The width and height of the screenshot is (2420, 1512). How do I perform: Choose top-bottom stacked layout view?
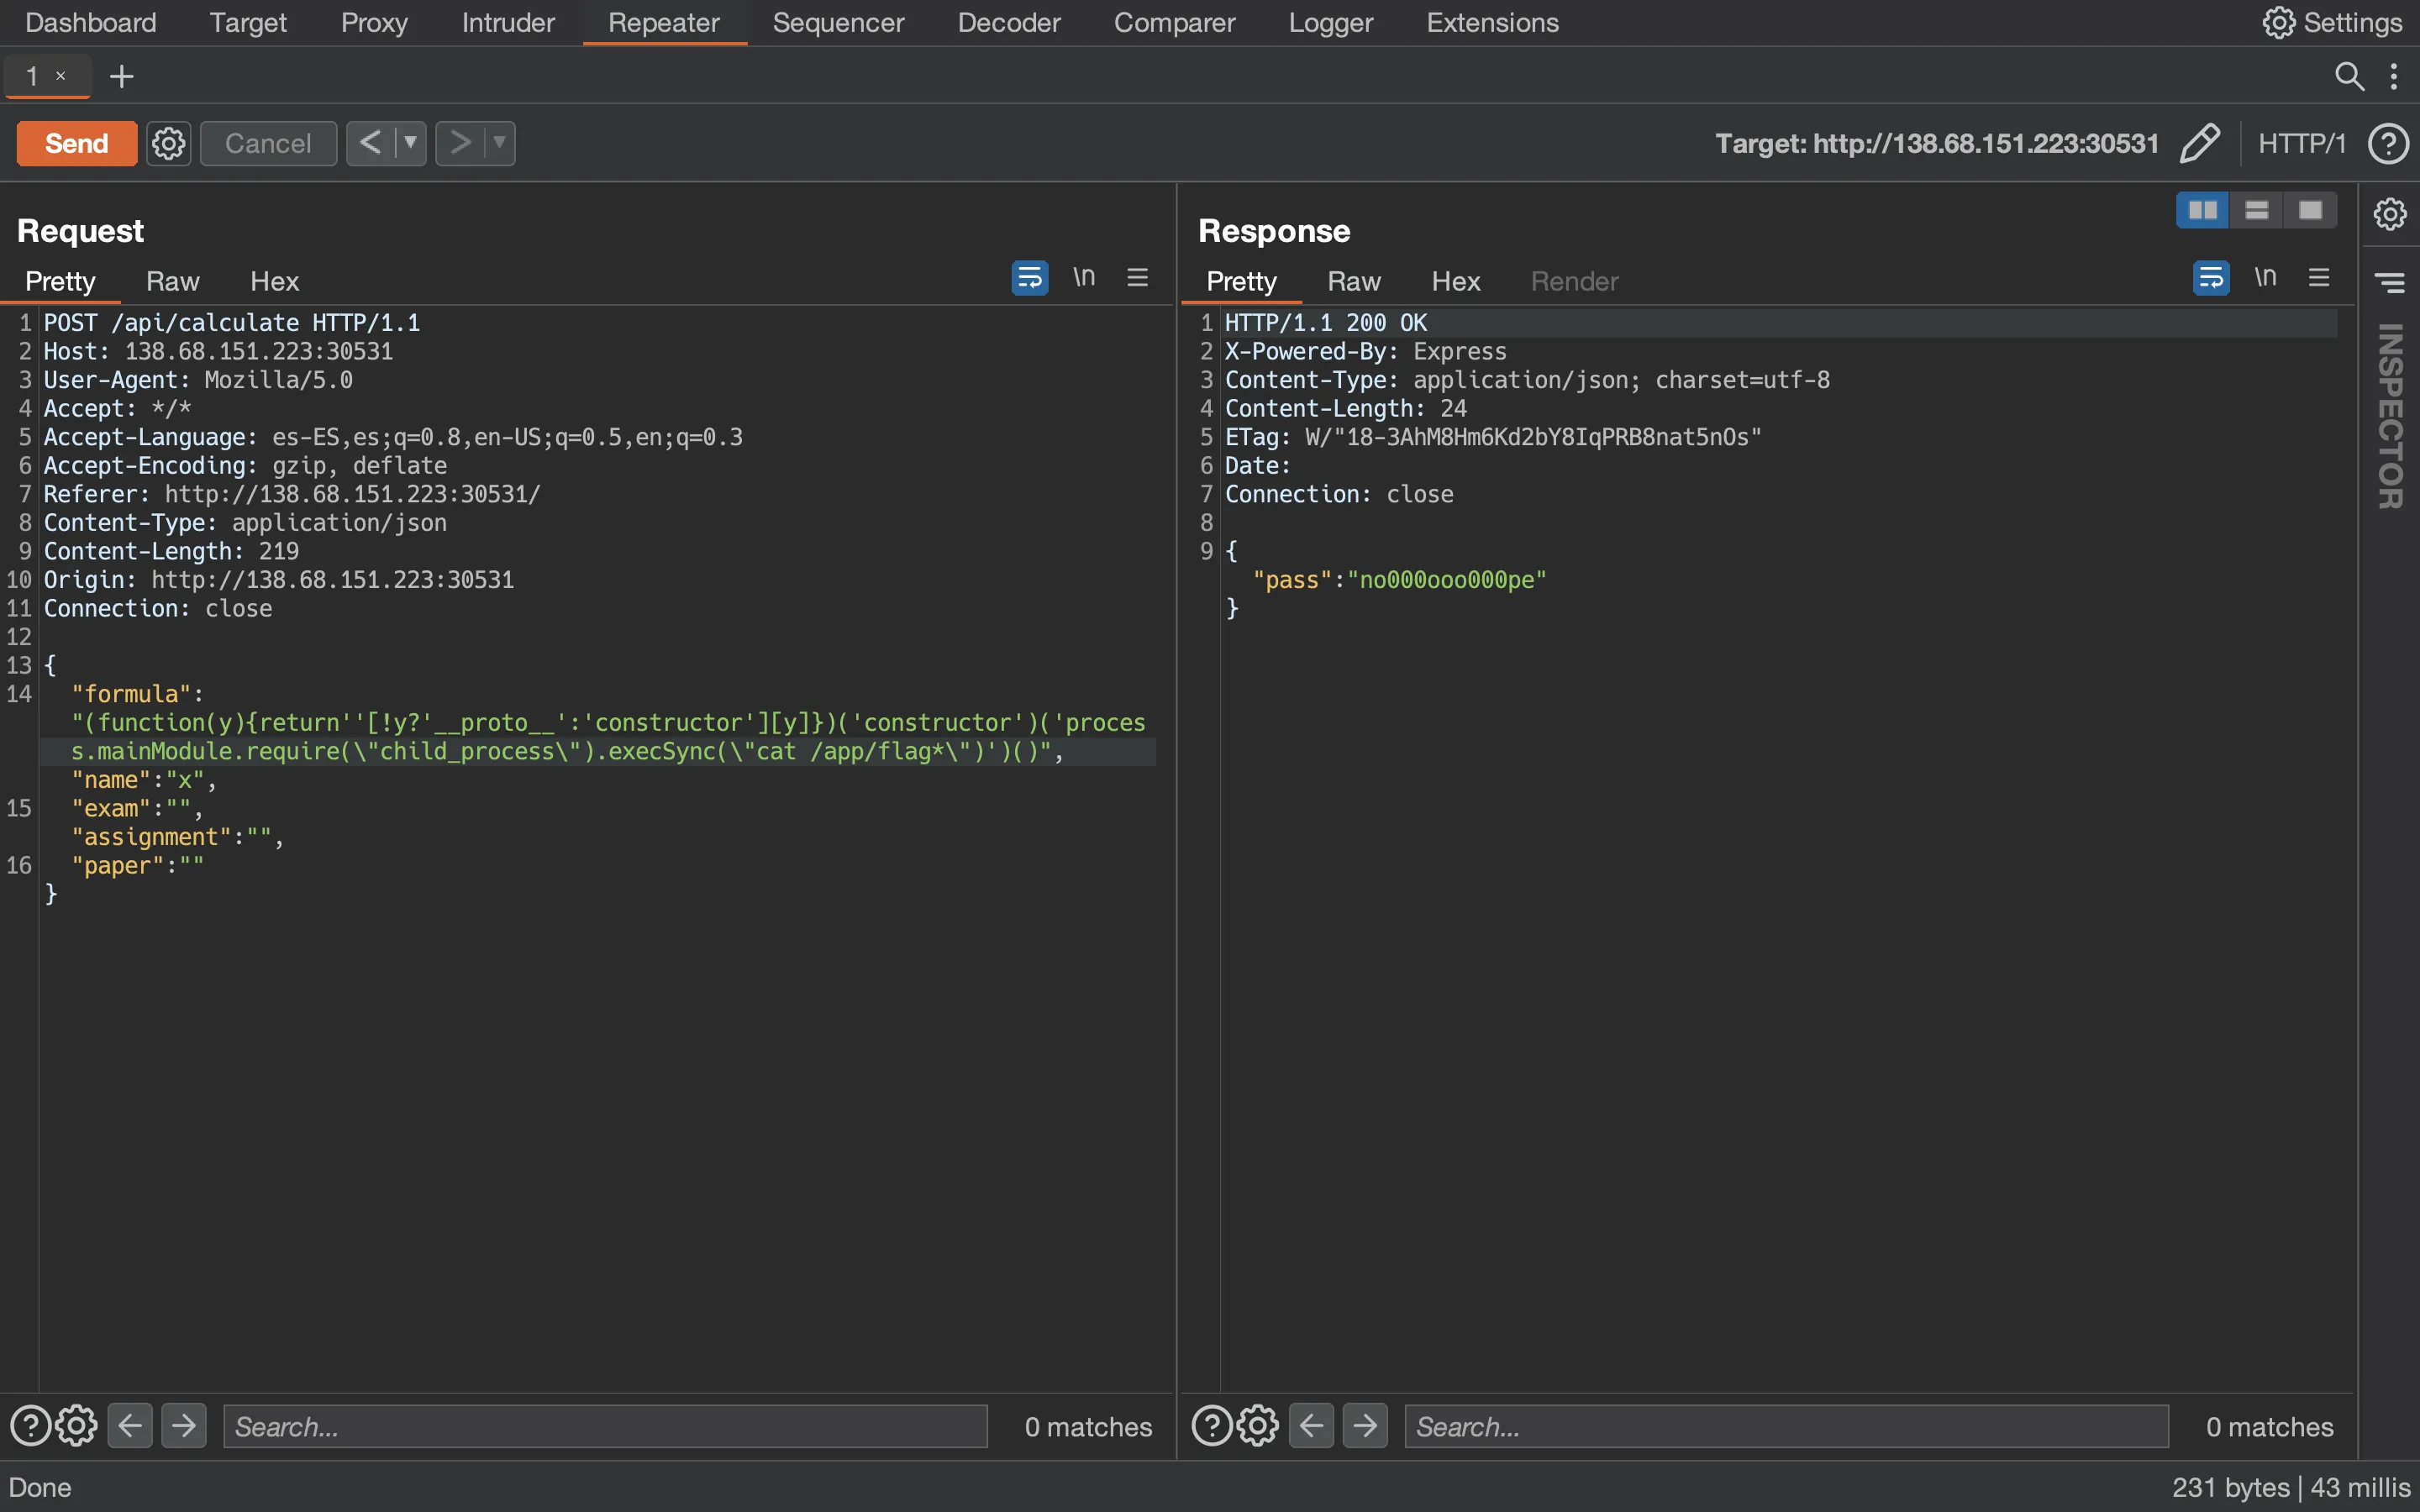pyautogui.click(x=2257, y=210)
